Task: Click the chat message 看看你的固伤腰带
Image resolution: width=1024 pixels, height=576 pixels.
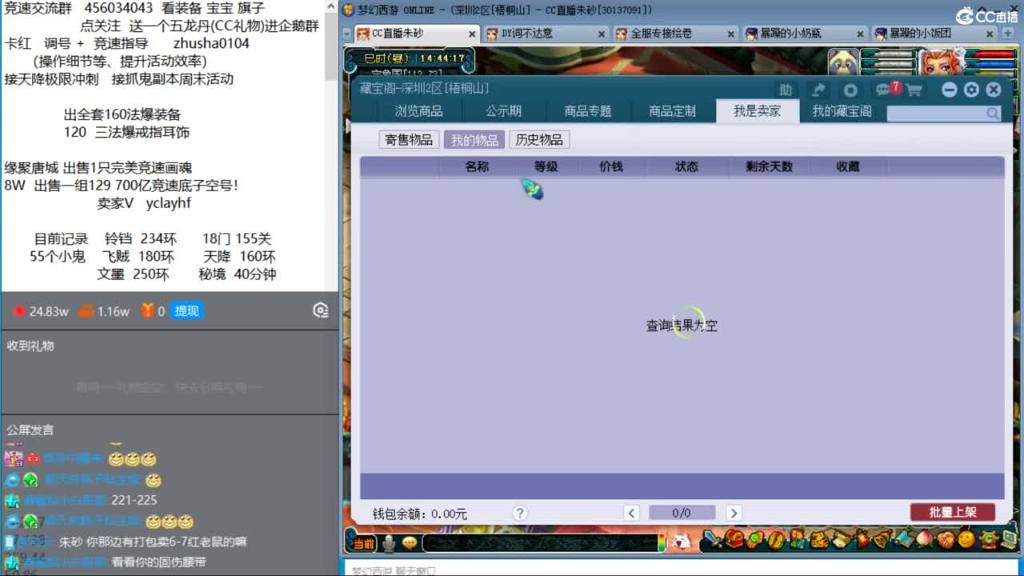Action: click(158, 562)
